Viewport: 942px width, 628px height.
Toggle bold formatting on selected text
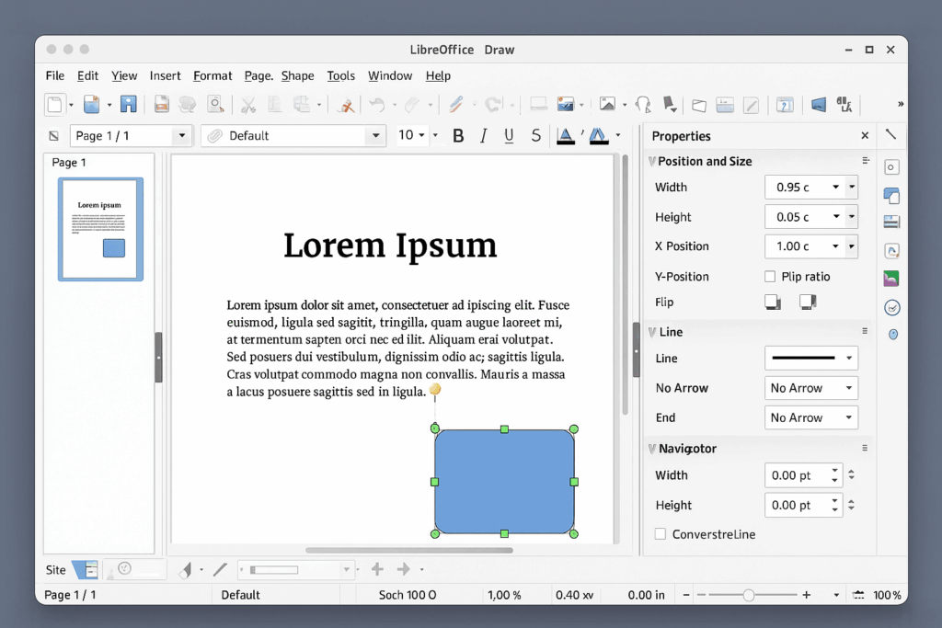[458, 135]
